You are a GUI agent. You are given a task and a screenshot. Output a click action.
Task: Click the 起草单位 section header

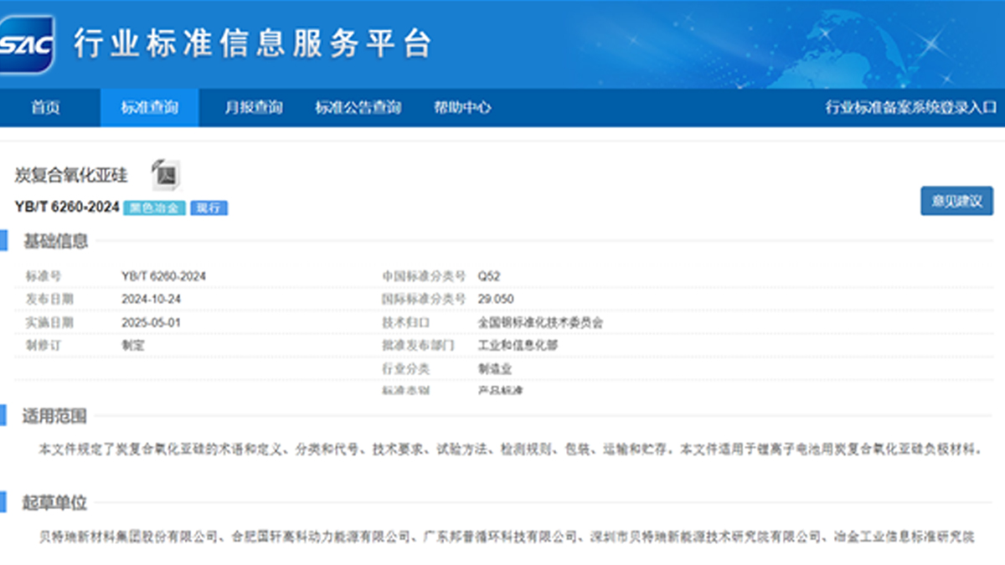54,503
